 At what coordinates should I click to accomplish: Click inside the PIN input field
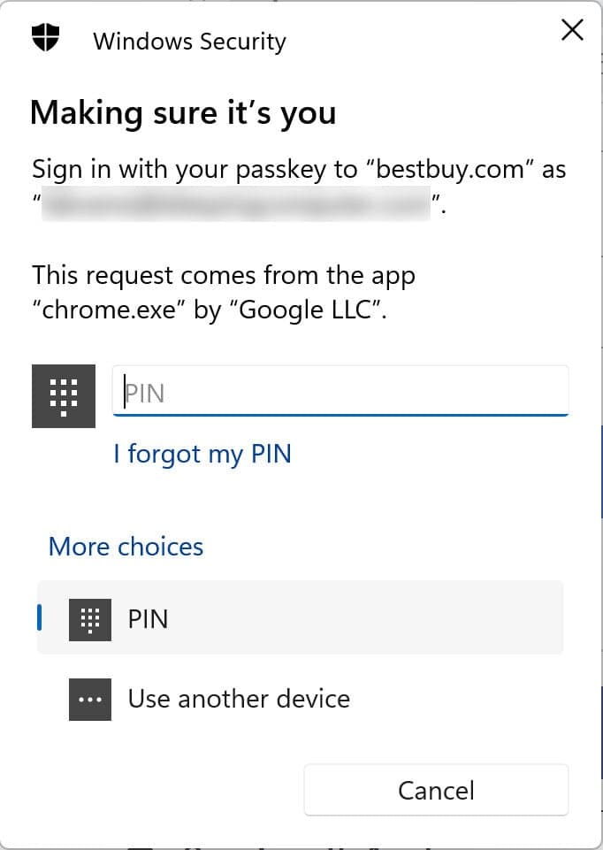tap(340, 391)
